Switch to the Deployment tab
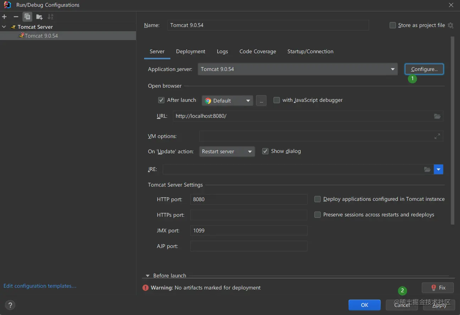This screenshot has width=460, height=315. pyautogui.click(x=191, y=51)
